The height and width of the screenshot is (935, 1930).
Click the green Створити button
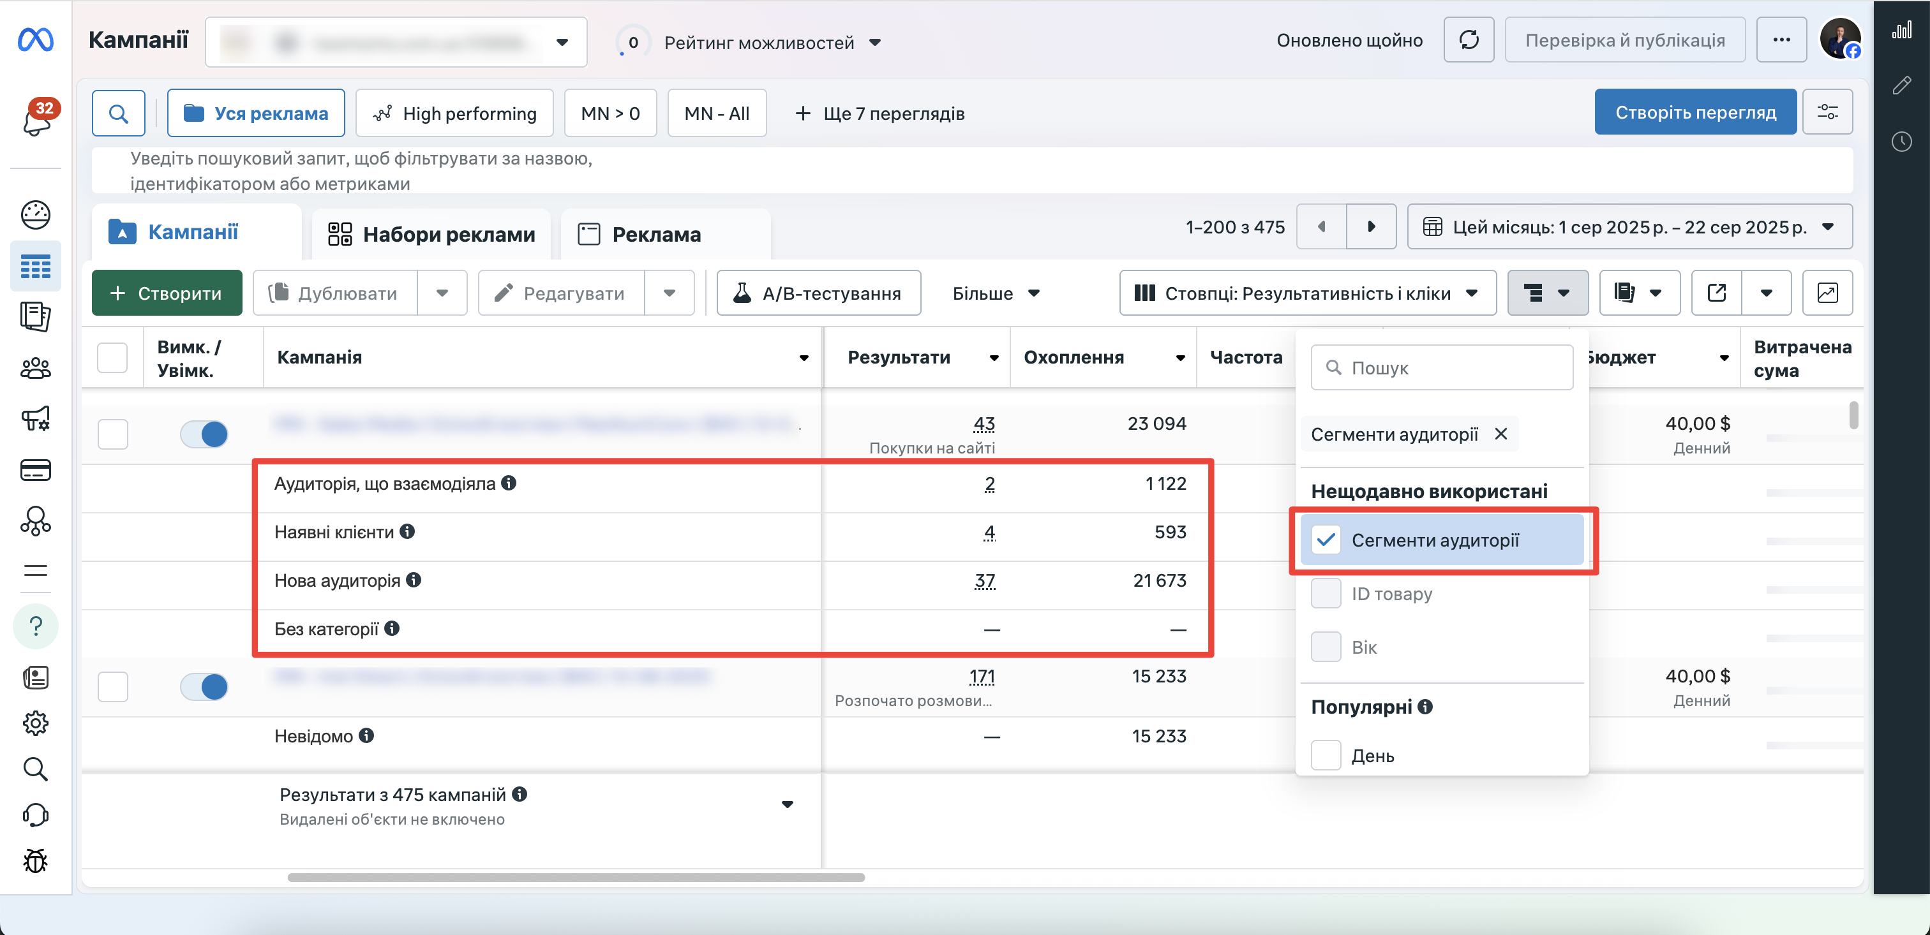167,293
